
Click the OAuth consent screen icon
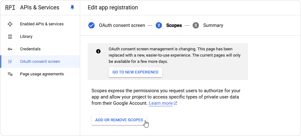[x=10, y=62]
